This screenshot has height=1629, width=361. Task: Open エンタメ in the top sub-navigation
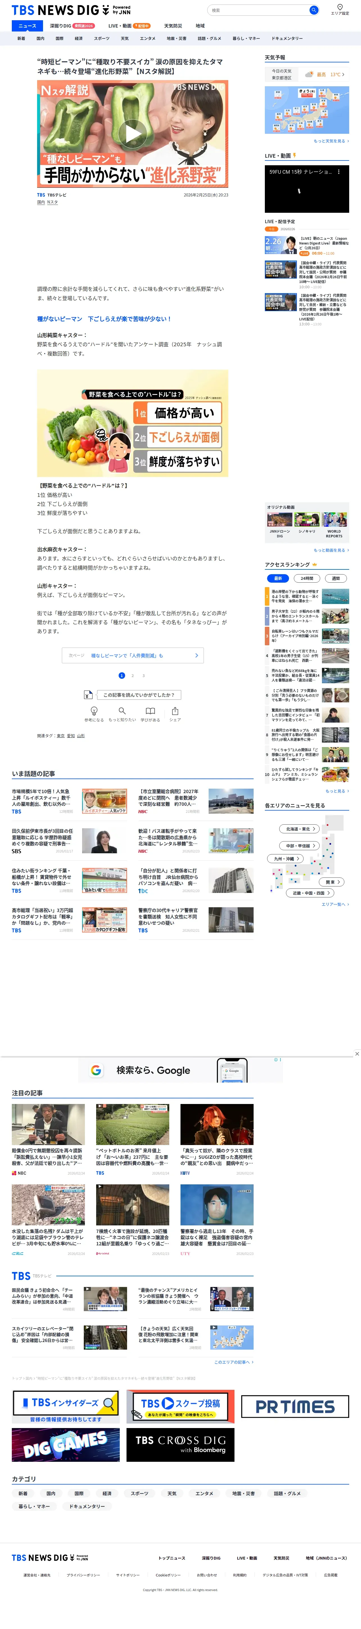coord(147,39)
